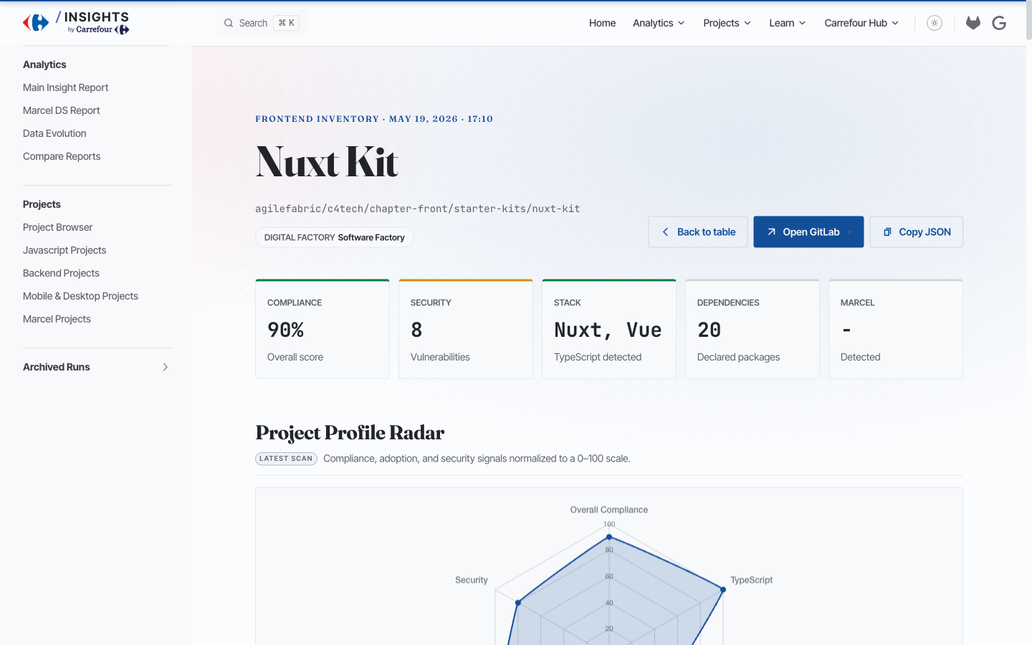Click the Nuxt Kit heading
The width and height of the screenshot is (1032, 645).
pos(327,162)
